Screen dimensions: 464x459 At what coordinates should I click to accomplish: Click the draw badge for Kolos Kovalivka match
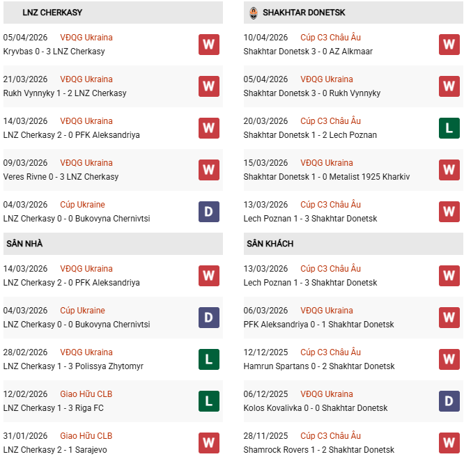point(449,401)
